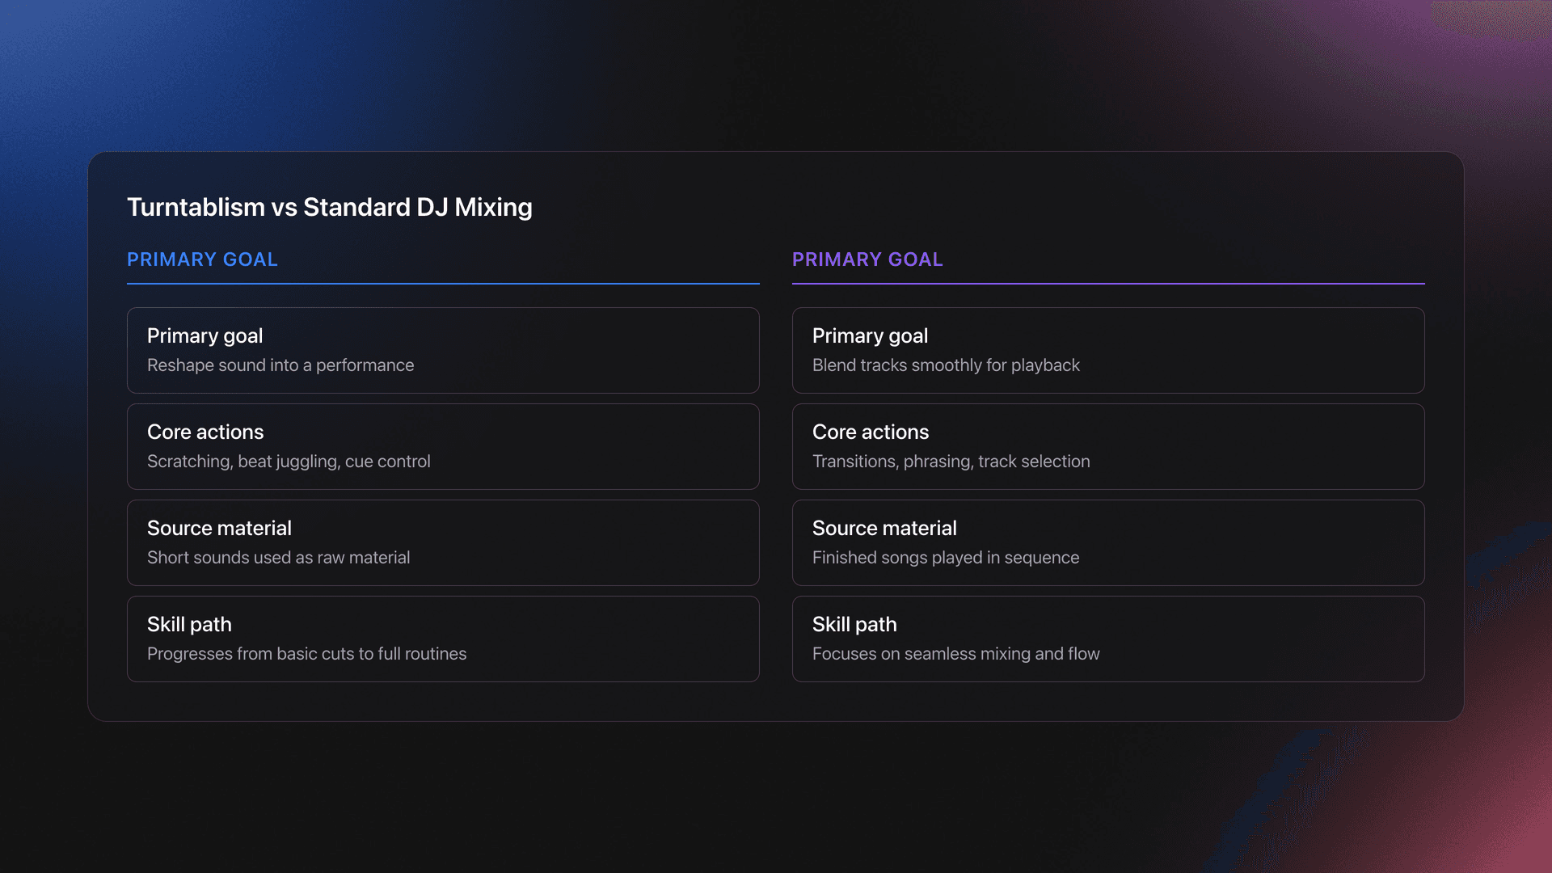Click the left Source material heading
Screen dimensions: 1552x873
point(219,528)
